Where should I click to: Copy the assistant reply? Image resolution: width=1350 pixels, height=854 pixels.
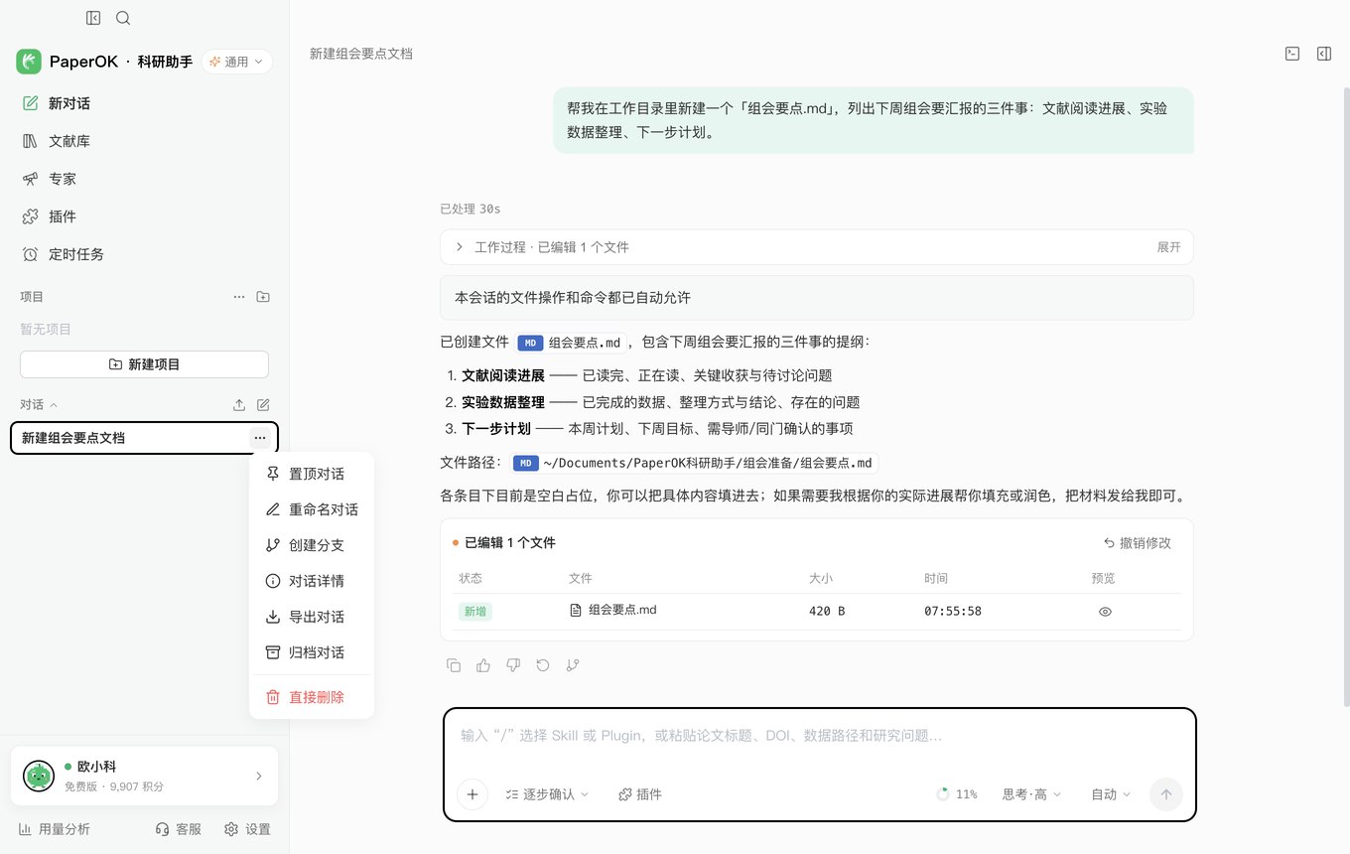coord(454,665)
